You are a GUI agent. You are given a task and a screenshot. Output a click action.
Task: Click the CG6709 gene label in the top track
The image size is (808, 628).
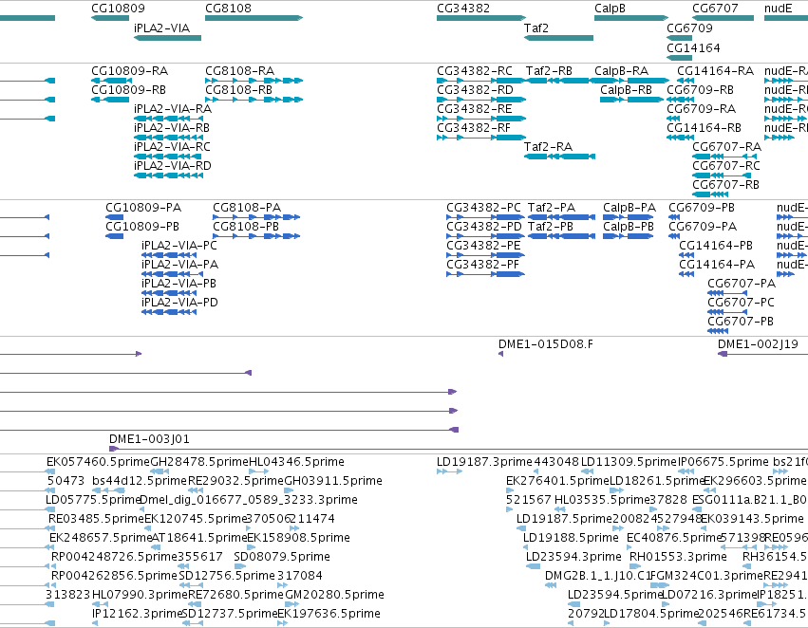pyautogui.click(x=689, y=28)
